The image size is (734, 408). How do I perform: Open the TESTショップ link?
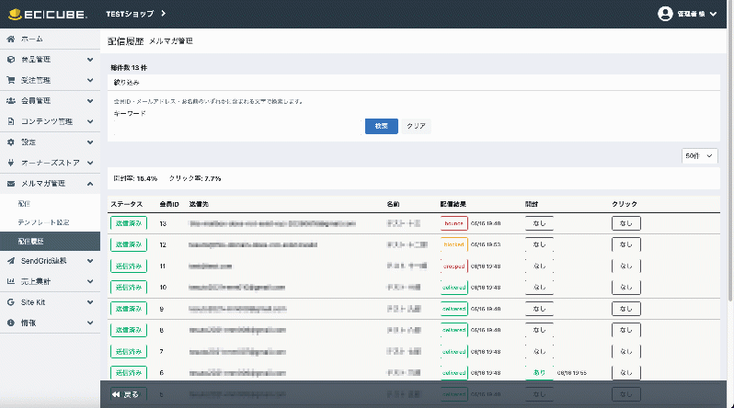(x=130, y=14)
